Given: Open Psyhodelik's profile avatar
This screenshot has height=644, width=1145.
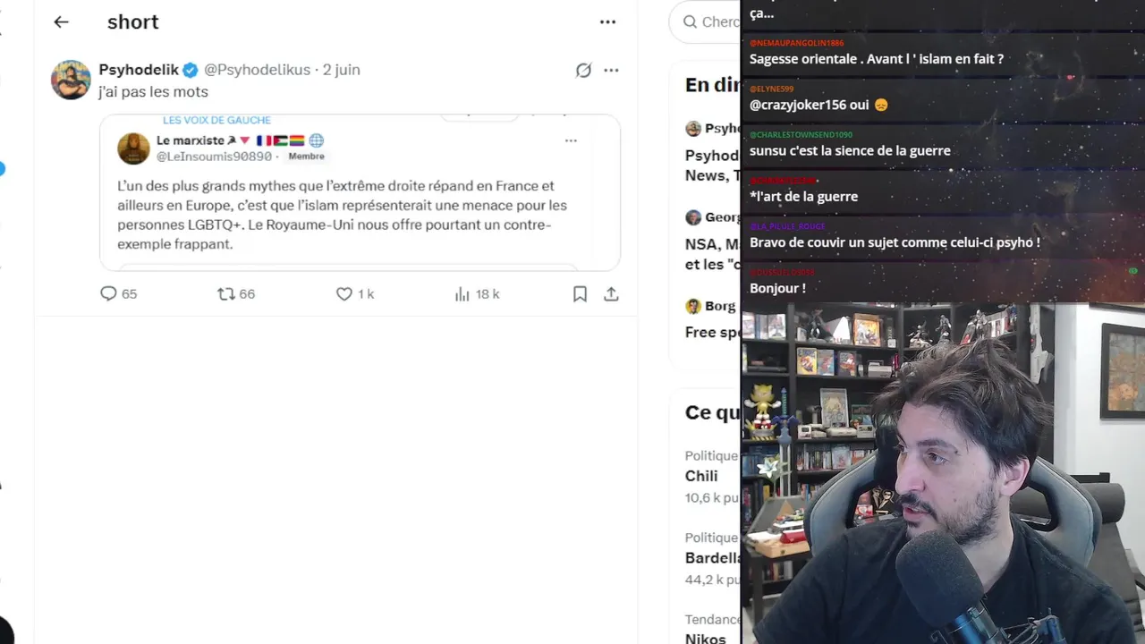Looking at the screenshot, I should click(x=71, y=80).
